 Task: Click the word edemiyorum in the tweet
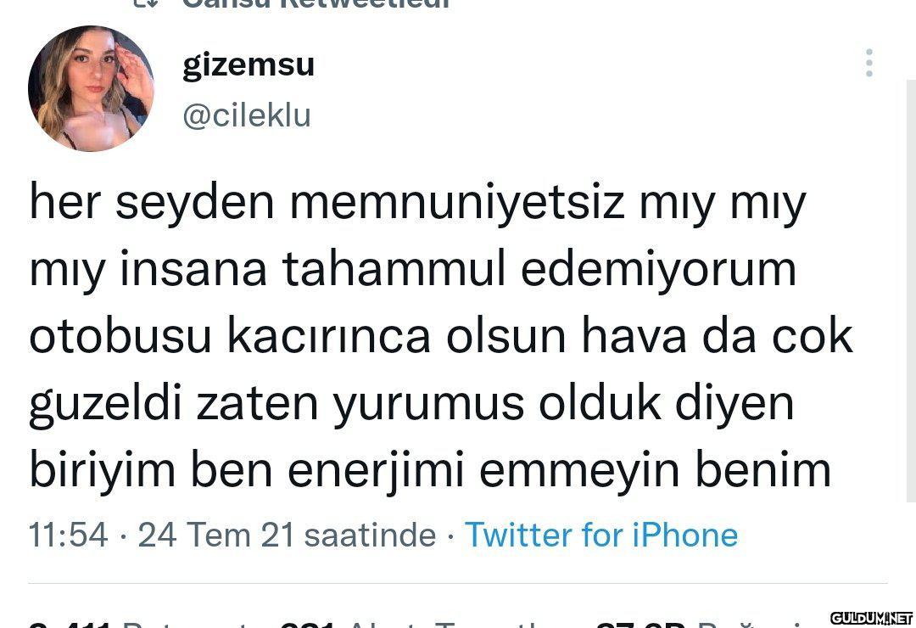[658, 270]
